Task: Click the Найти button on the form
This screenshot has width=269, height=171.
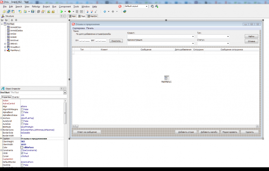Action: 251,36
